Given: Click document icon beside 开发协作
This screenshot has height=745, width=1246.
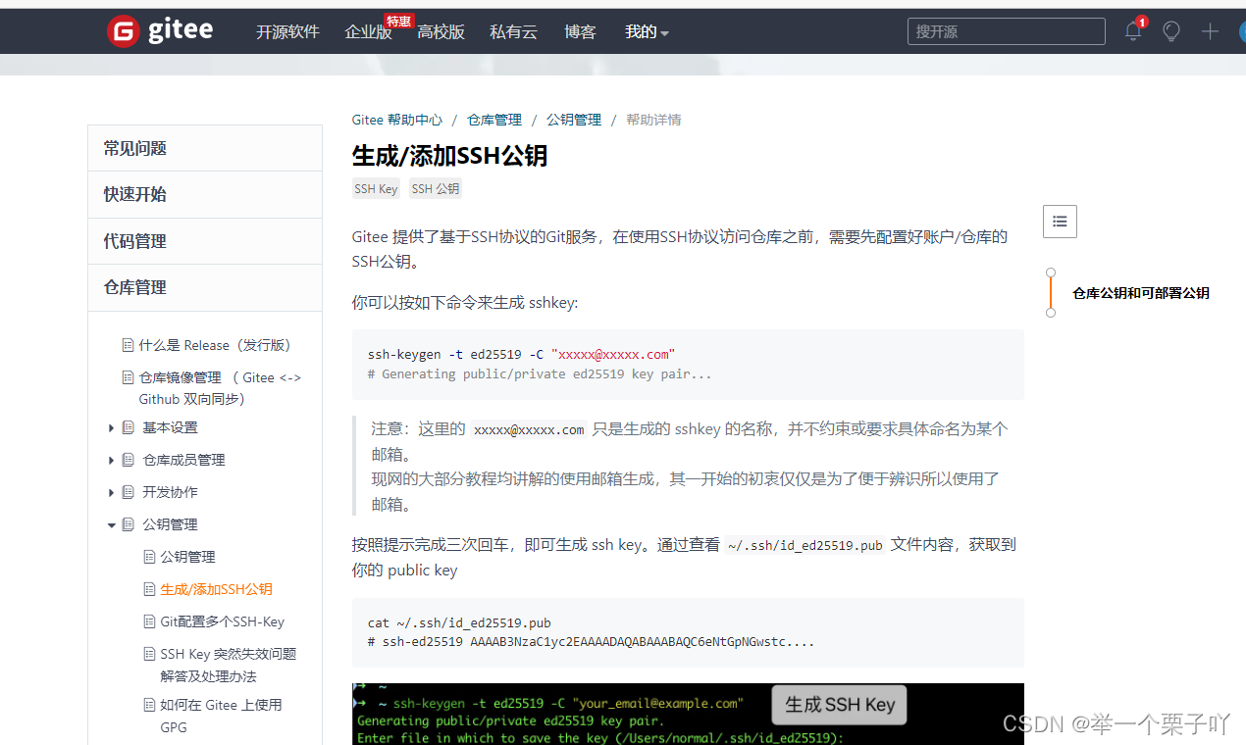Looking at the screenshot, I should coord(128,492).
